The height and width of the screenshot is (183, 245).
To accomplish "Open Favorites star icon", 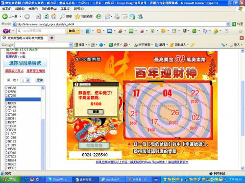I will 77,17.
